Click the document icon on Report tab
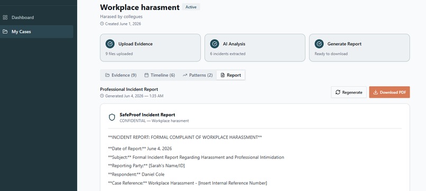This screenshot has height=191, width=426. click(223, 75)
